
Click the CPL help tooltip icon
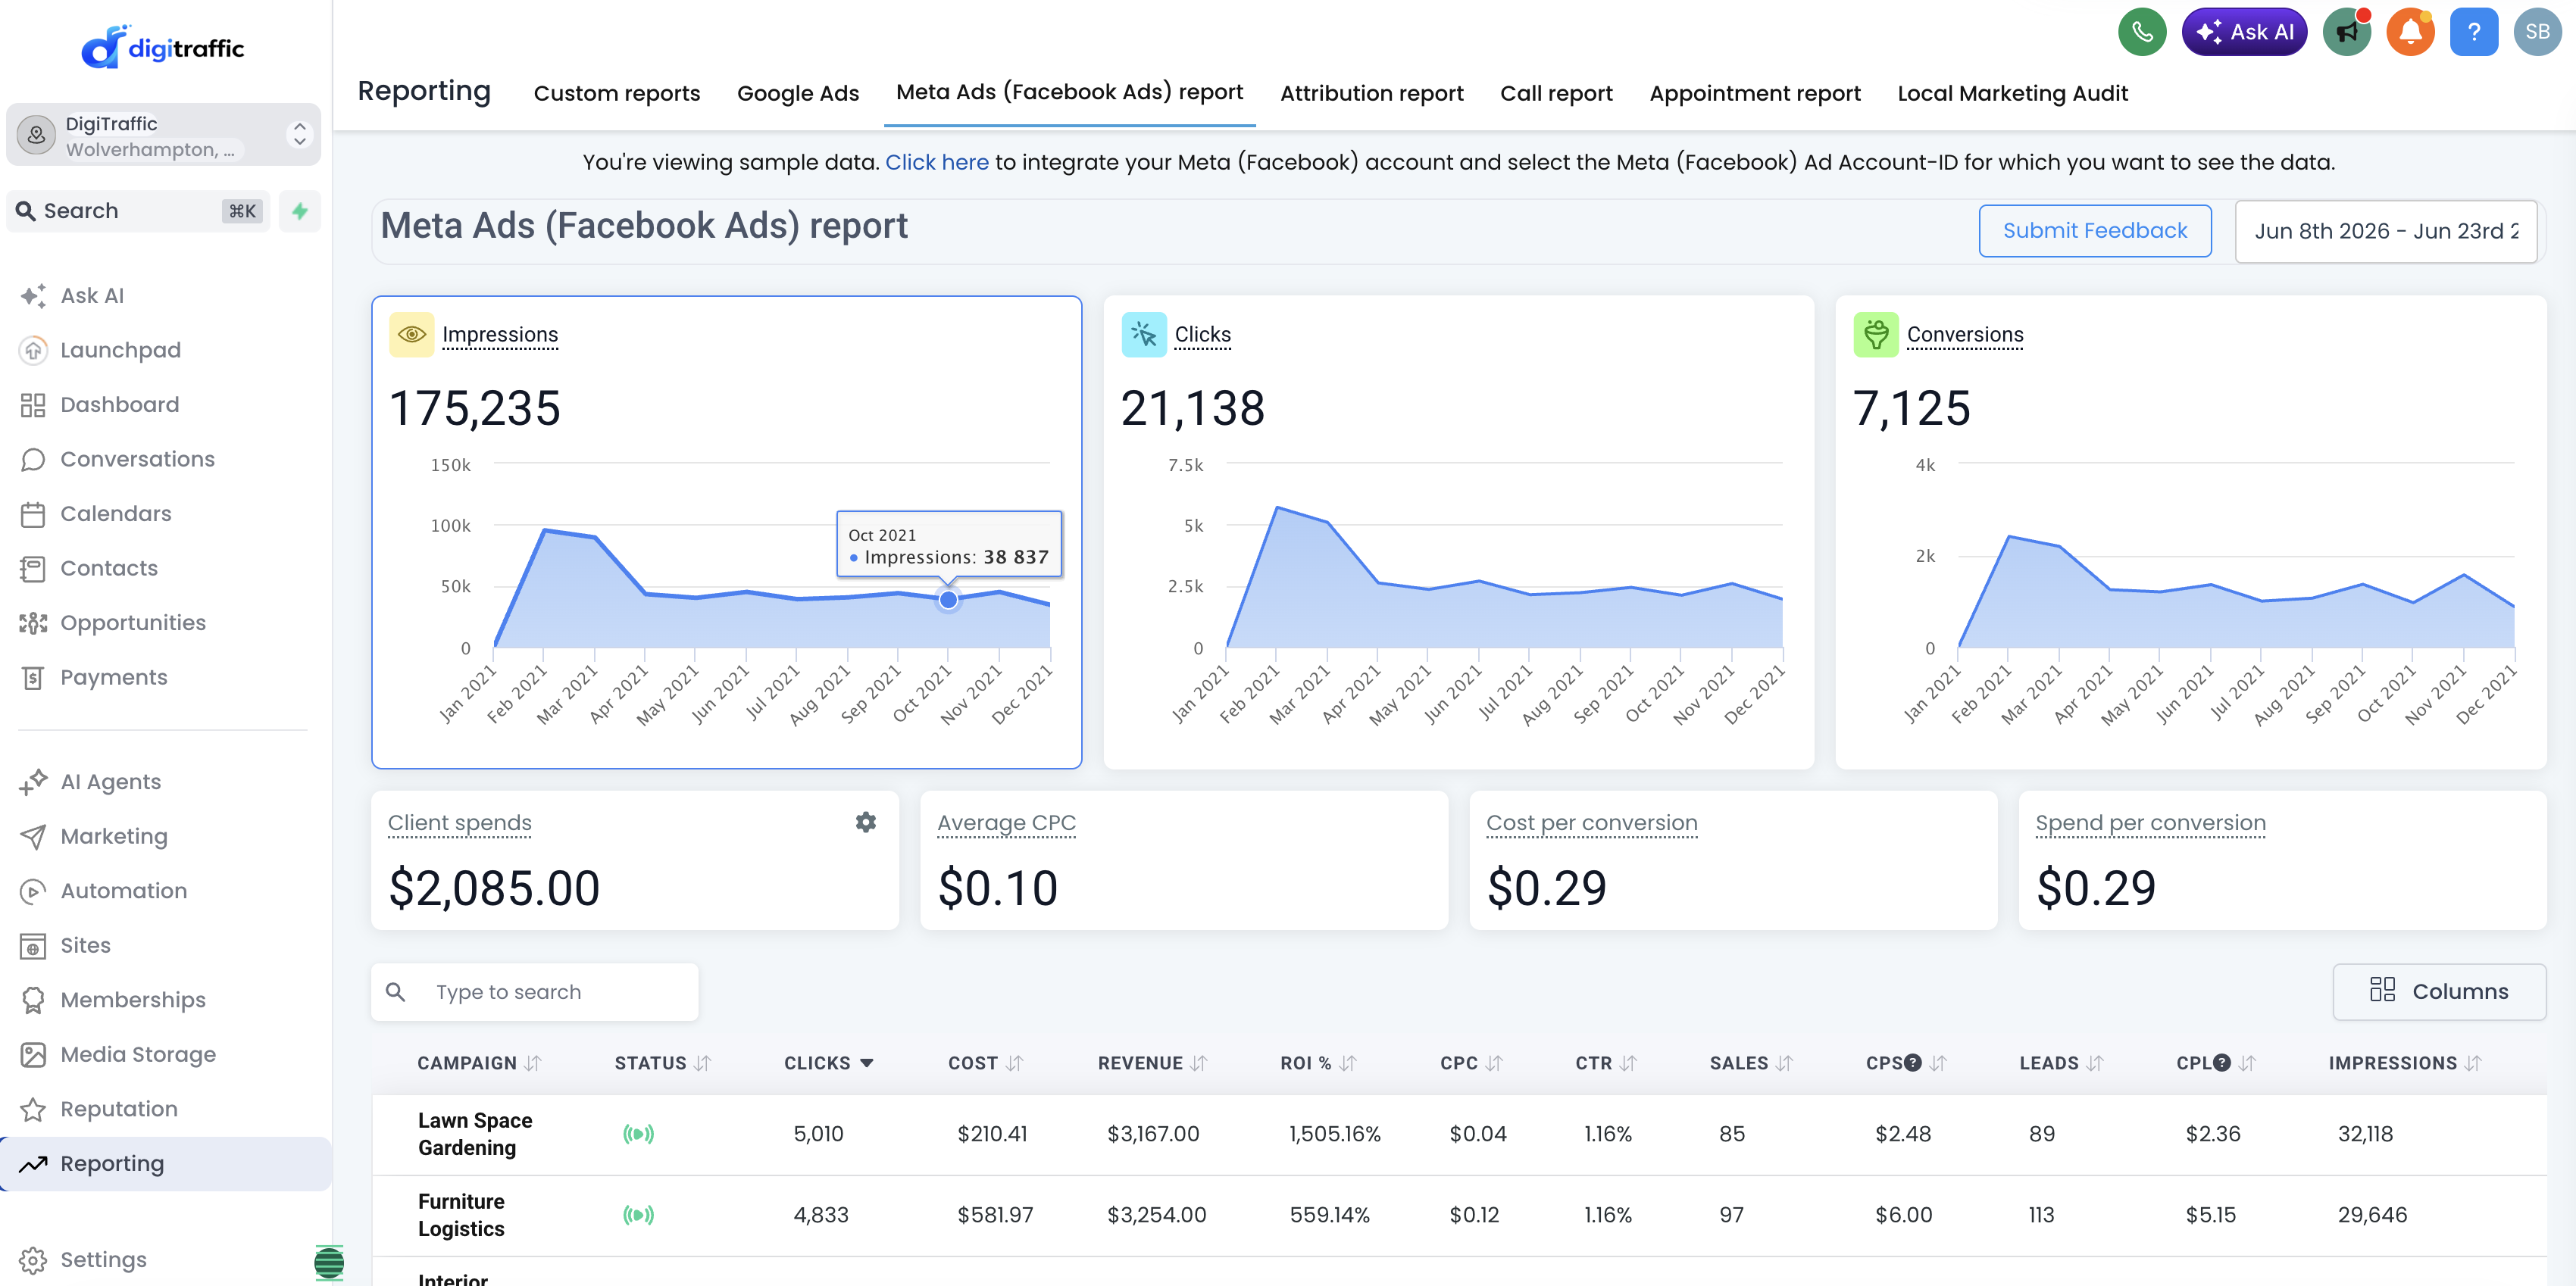2222,1063
